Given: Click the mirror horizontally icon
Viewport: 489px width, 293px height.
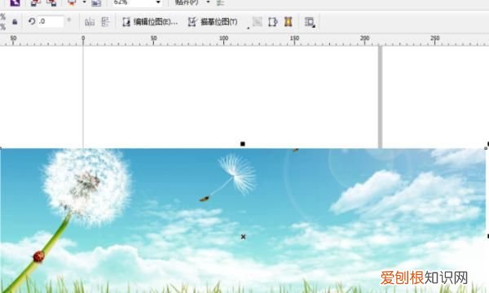Looking at the screenshot, I should click(x=90, y=22).
